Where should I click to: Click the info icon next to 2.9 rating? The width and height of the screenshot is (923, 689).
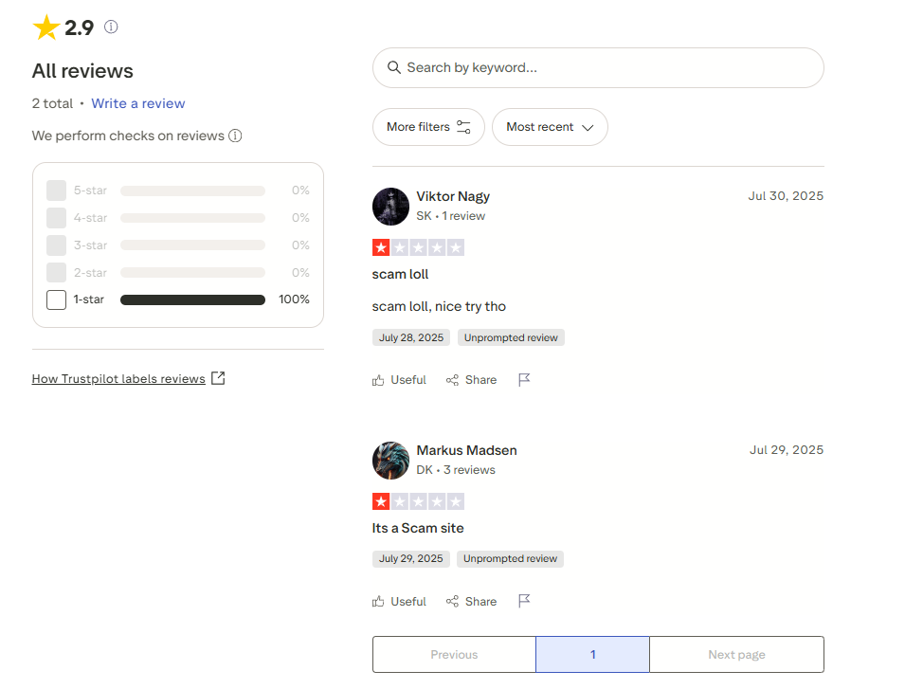[x=111, y=27]
